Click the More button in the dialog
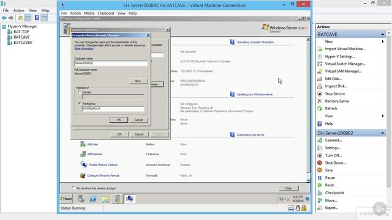This screenshot has width=392, height=220. [138, 81]
